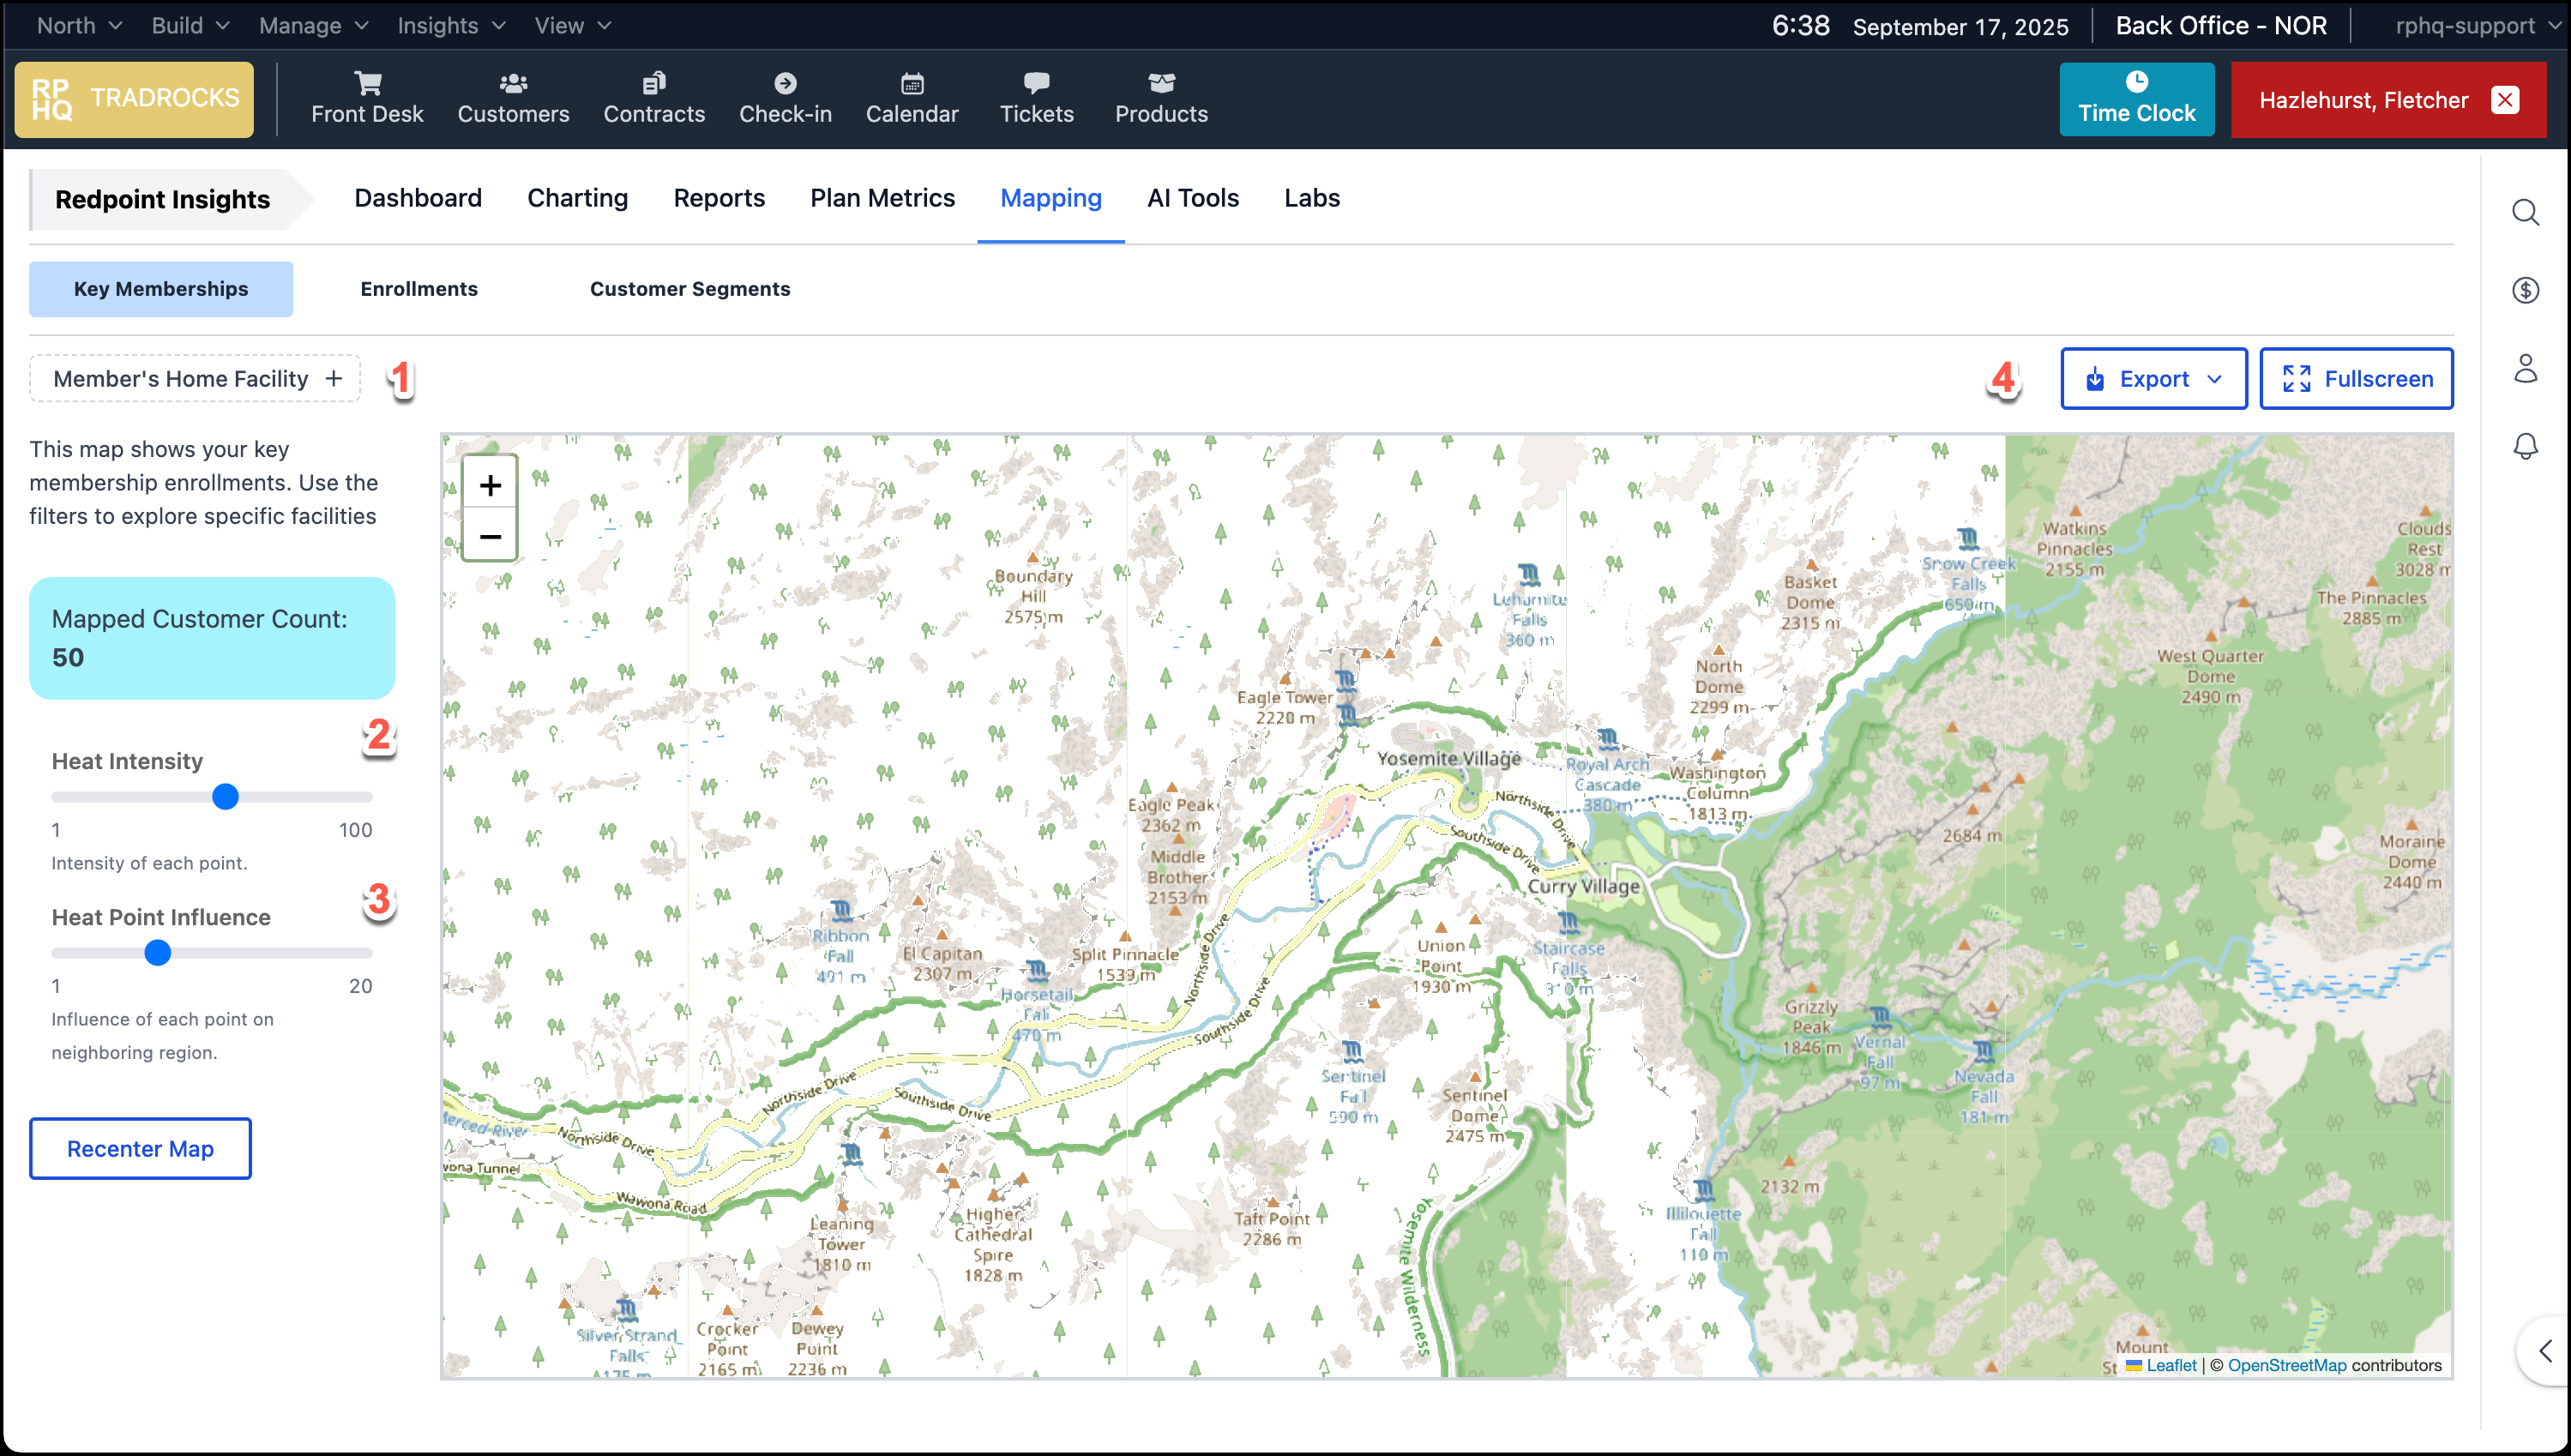The image size is (2571, 1456).
Task: Open the Plan Metrics tab
Action: tap(882, 198)
